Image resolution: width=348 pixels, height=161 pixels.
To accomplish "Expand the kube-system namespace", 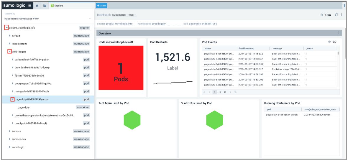I will 9,44.
